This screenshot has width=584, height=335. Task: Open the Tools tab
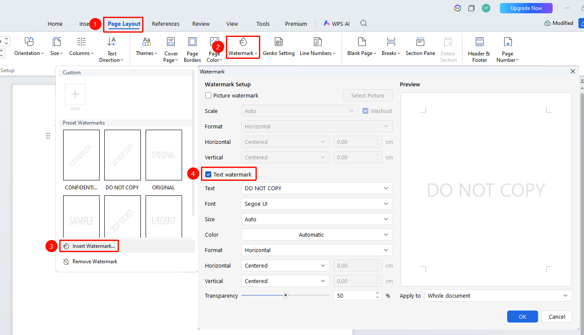click(263, 24)
